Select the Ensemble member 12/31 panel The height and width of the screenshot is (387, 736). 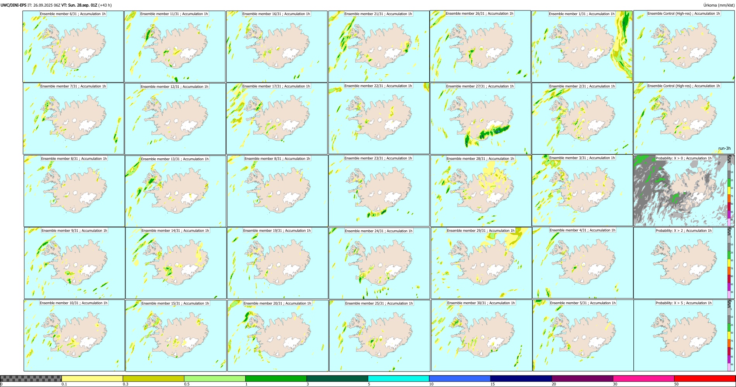coord(175,119)
